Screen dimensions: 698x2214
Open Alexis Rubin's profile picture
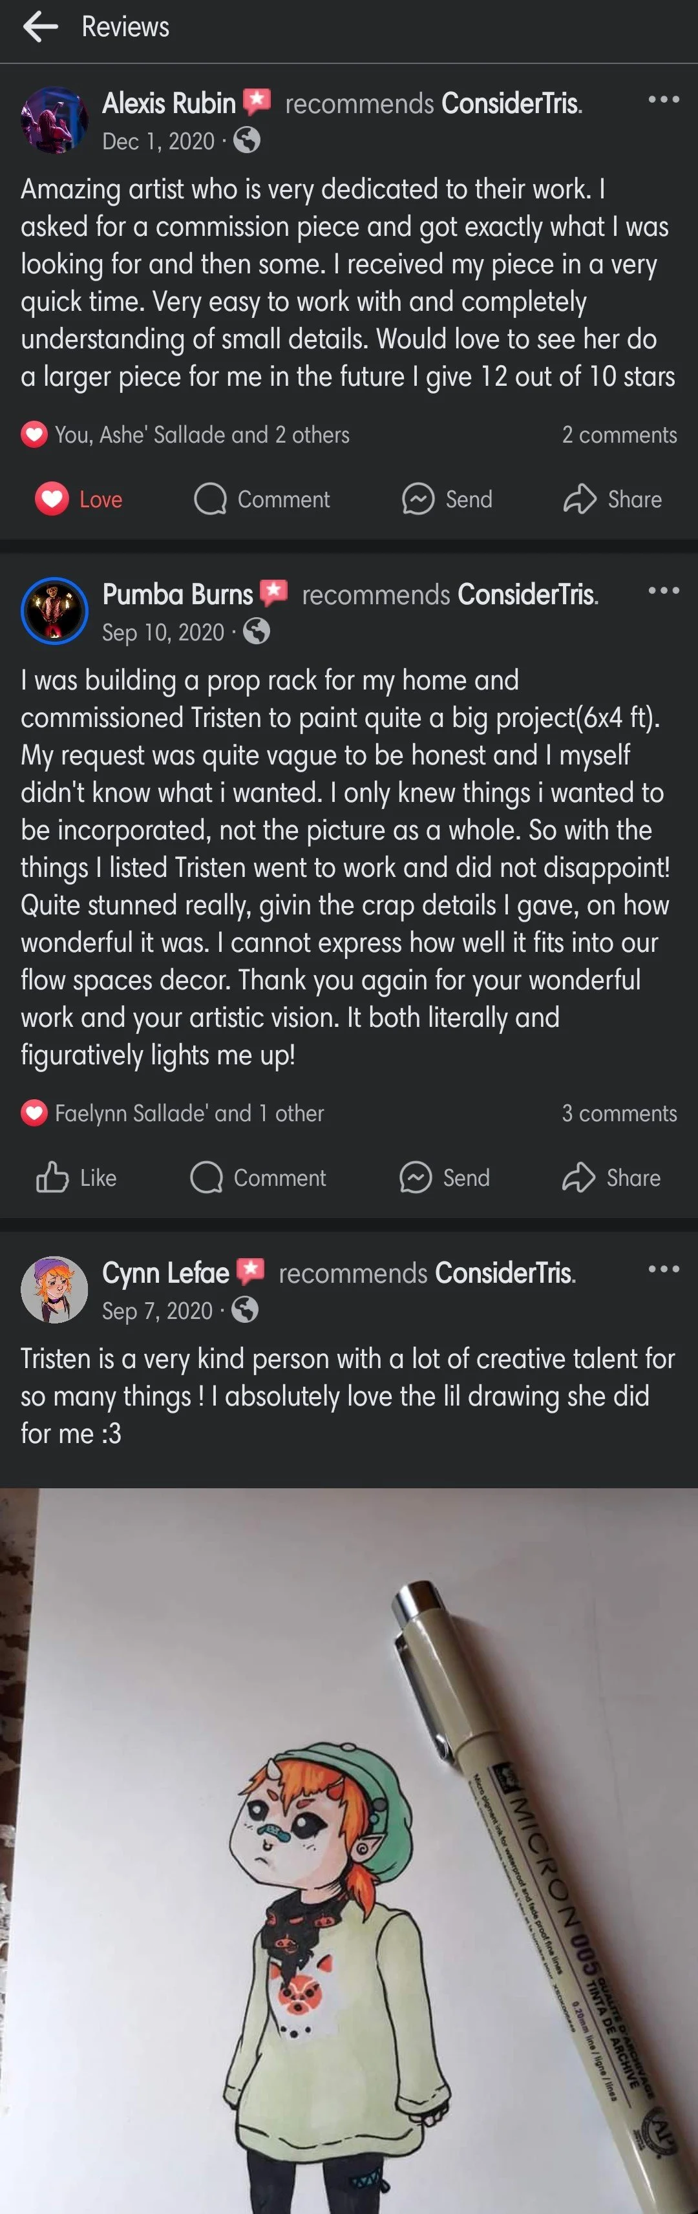click(53, 120)
